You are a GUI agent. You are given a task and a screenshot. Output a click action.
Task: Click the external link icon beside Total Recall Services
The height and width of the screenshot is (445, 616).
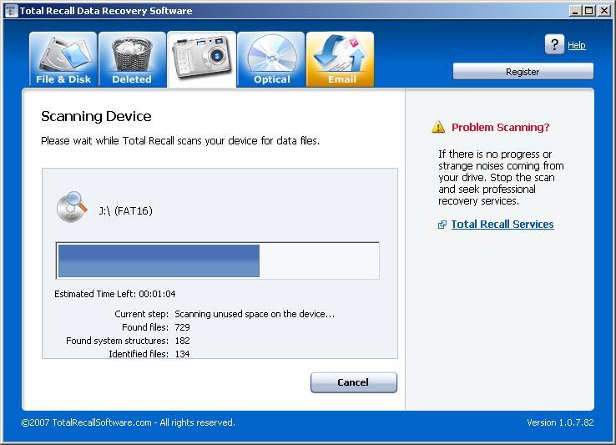(x=442, y=225)
